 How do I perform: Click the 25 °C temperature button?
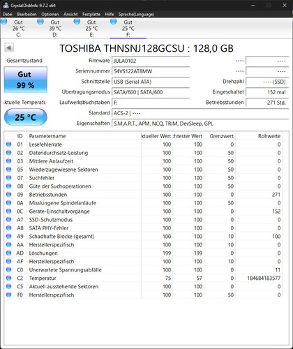click(26, 117)
